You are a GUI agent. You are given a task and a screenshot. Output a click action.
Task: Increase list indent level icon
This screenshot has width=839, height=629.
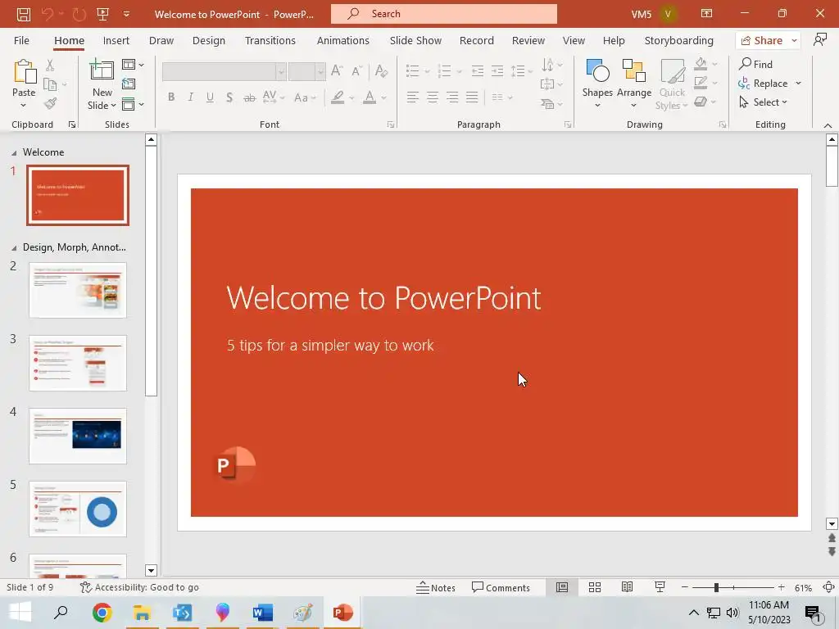click(497, 70)
